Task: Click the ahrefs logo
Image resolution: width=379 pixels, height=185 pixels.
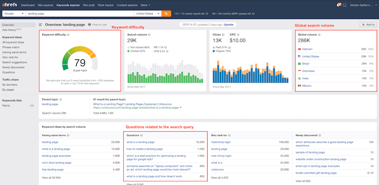Action: 9,5
